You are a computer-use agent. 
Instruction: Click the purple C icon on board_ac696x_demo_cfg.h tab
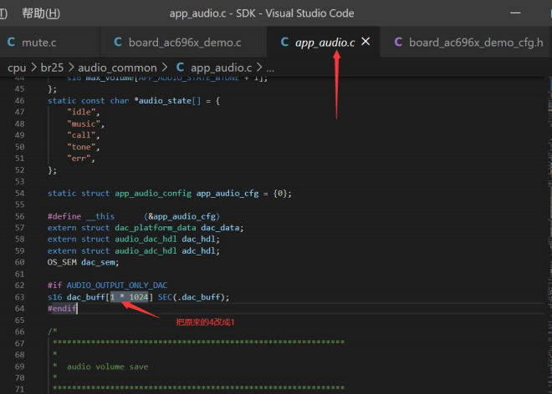(x=398, y=43)
